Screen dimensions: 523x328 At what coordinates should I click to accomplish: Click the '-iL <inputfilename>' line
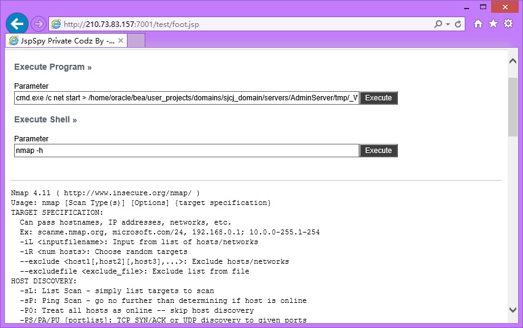coord(139,242)
